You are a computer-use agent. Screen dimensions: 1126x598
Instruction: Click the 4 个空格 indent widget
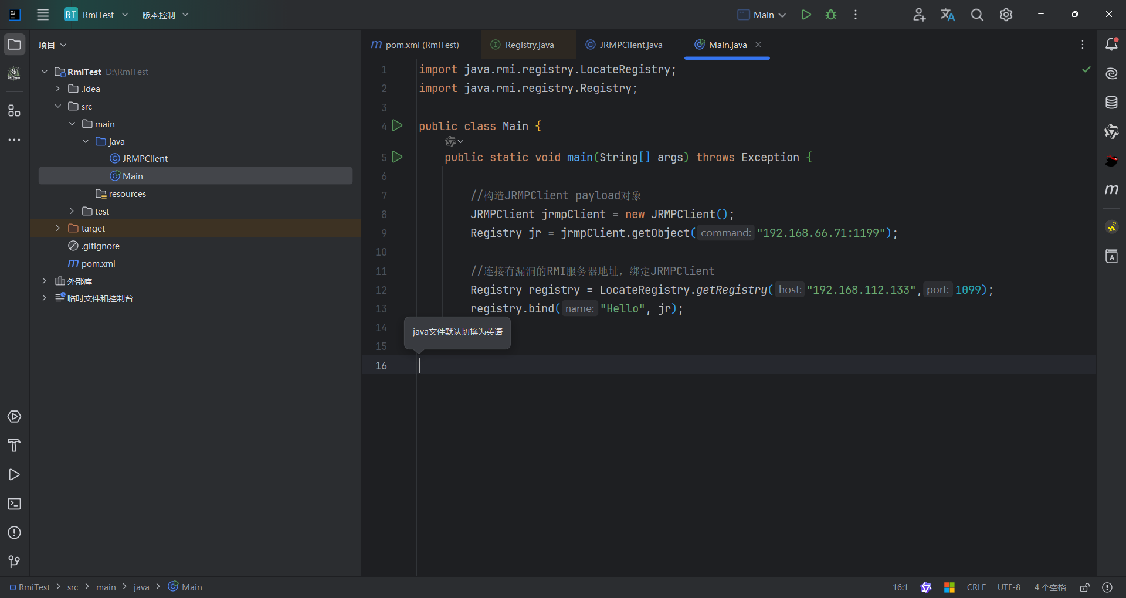point(1050,587)
